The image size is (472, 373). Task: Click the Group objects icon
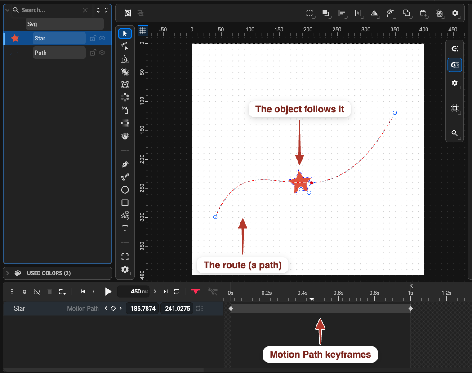[128, 13]
